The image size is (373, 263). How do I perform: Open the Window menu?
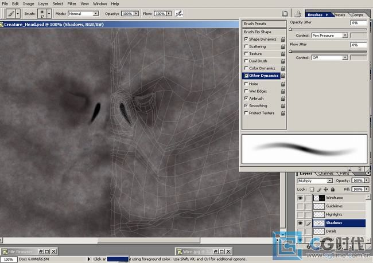100,4
